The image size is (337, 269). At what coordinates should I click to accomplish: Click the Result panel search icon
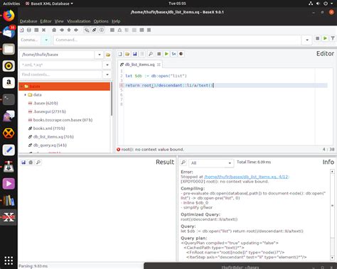point(38,163)
